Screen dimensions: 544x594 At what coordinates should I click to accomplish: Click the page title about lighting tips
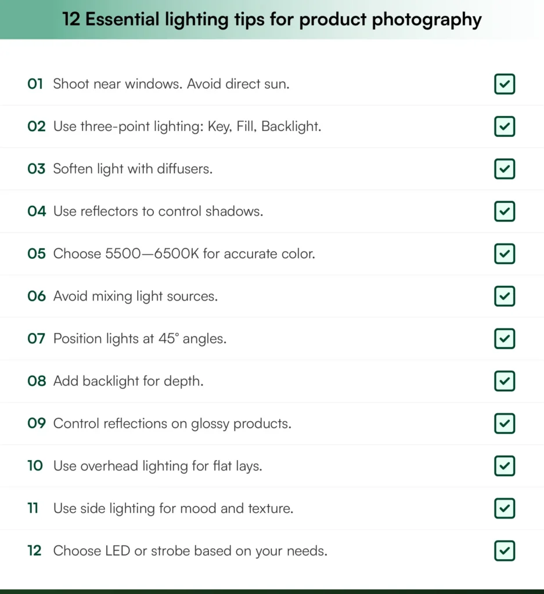coord(272,20)
